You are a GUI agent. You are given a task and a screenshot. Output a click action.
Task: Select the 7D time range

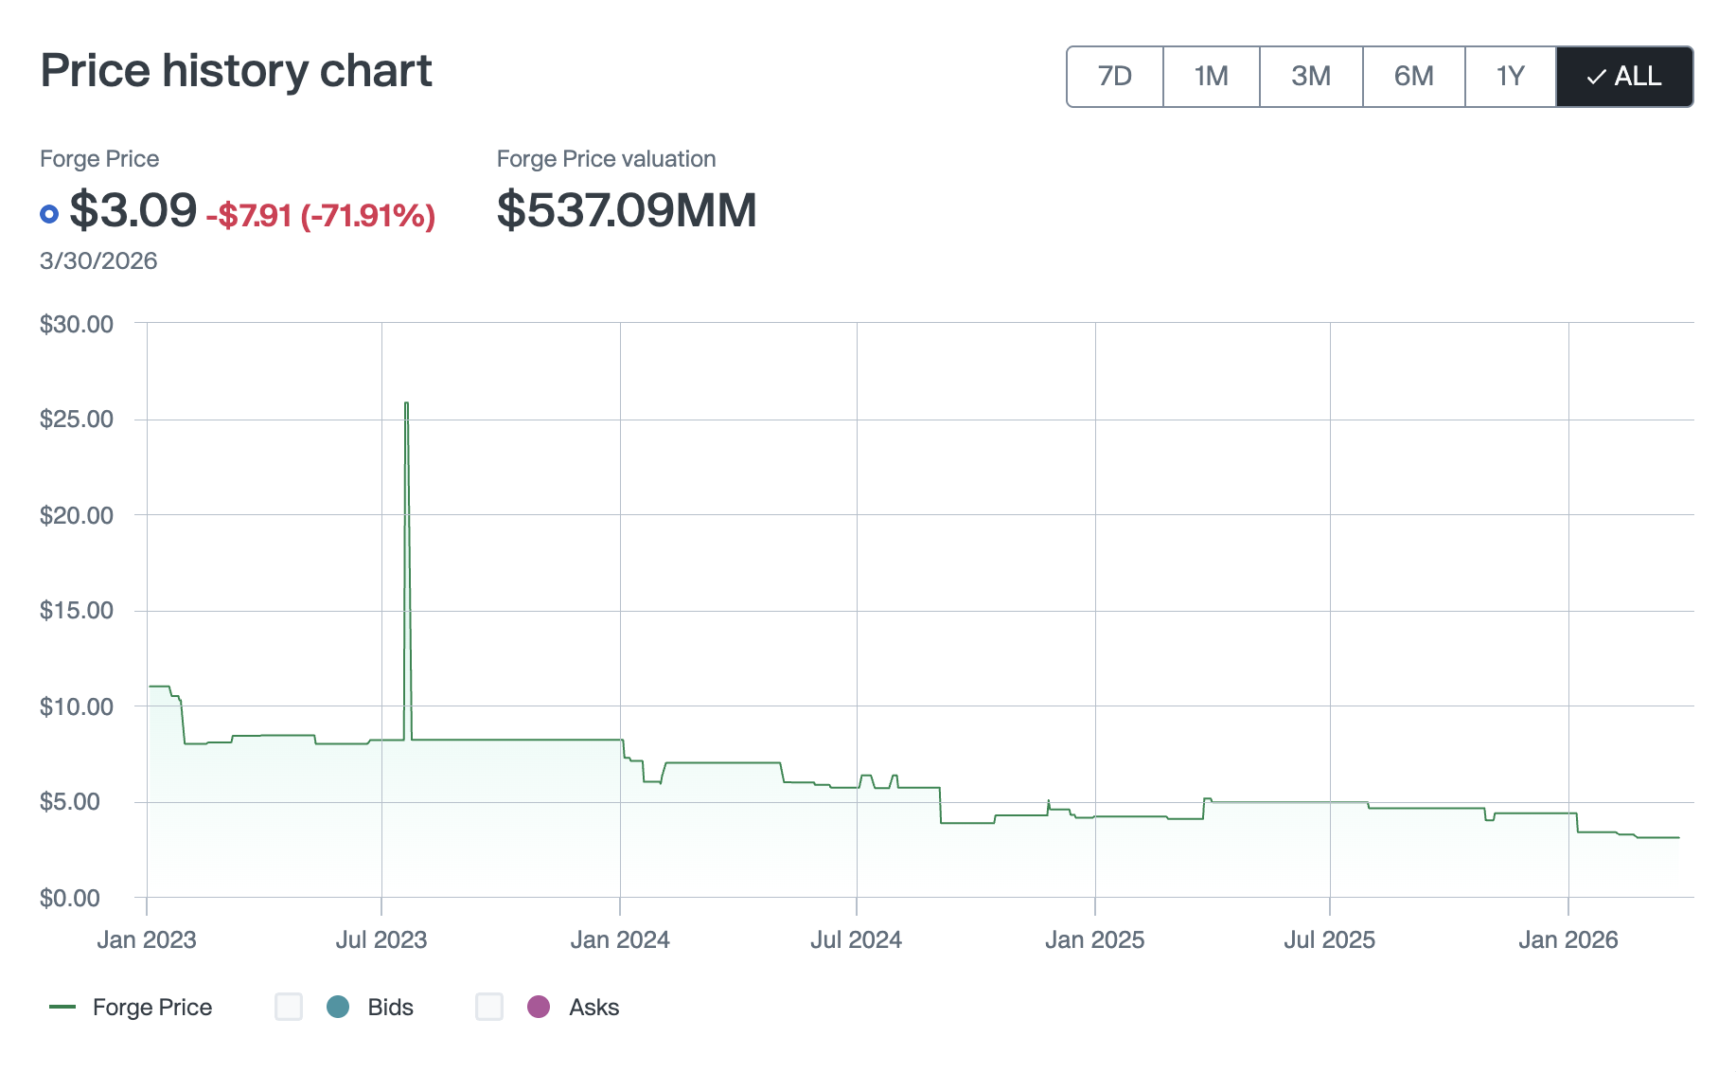click(1114, 76)
